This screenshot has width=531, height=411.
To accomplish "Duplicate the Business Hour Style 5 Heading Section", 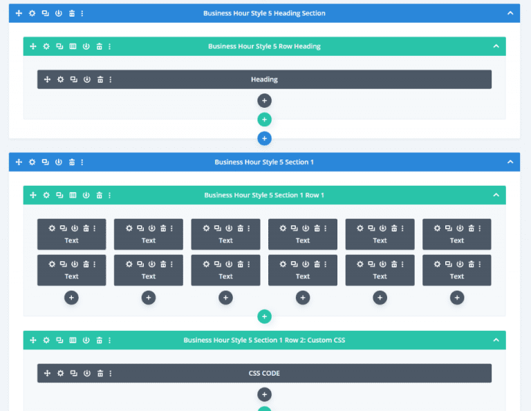I will (x=45, y=13).
